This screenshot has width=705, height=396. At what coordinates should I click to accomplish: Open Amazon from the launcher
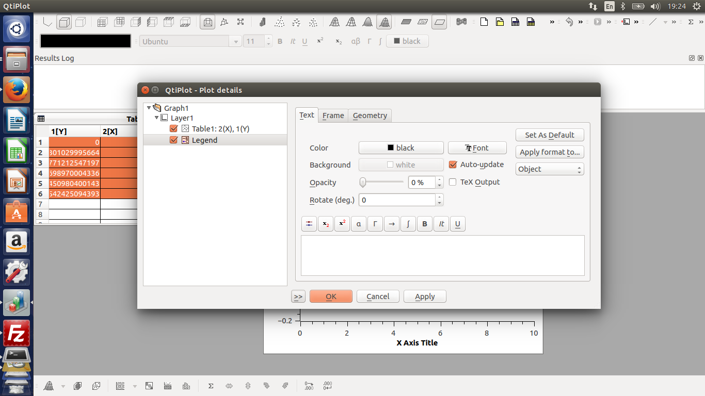(17, 241)
